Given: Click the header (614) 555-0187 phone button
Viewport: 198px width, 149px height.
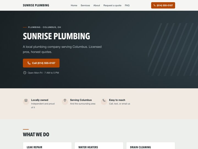Looking at the screenshot, I should pyautogui.click(x=163, y=5).
